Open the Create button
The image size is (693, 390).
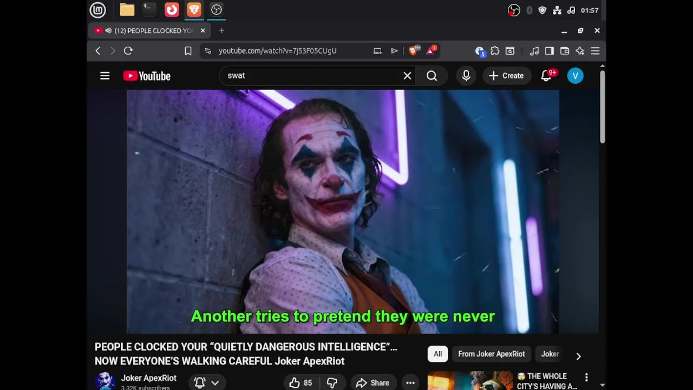[x=506, y=76]
